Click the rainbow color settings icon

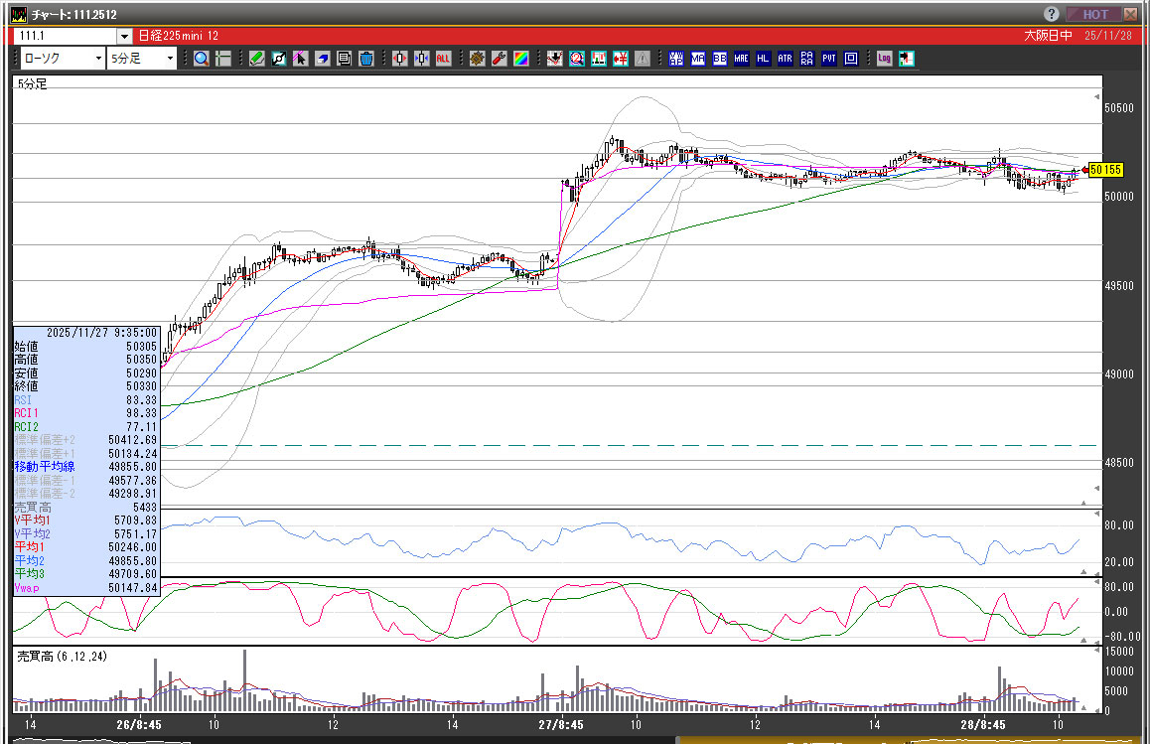click(x=520, y=59)
